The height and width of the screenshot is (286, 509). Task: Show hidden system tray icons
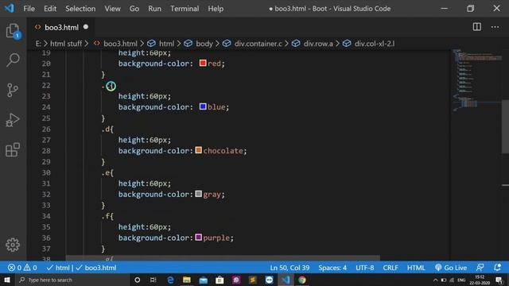[x=435, y=280]
